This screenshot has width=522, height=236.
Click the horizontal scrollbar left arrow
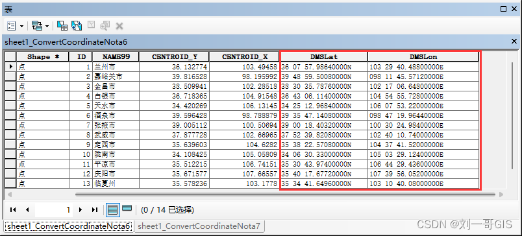tap(10, 194)
